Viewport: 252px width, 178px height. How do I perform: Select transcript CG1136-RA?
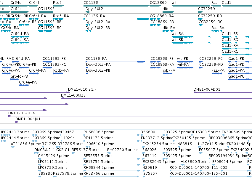116,19
